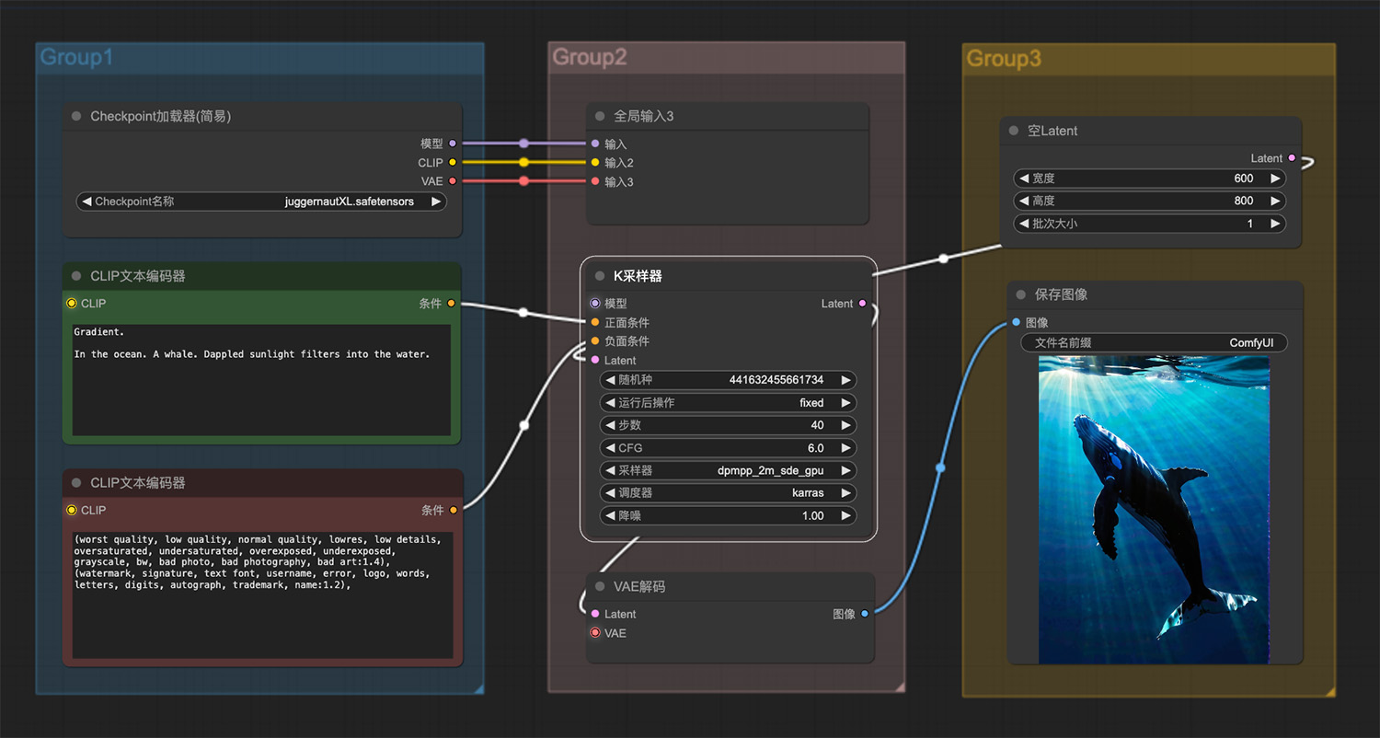Select previous checkpoint with left arrow of Checkpoint名称
This screenshot has height=738, width=1380.
click(x=86, y=202)
